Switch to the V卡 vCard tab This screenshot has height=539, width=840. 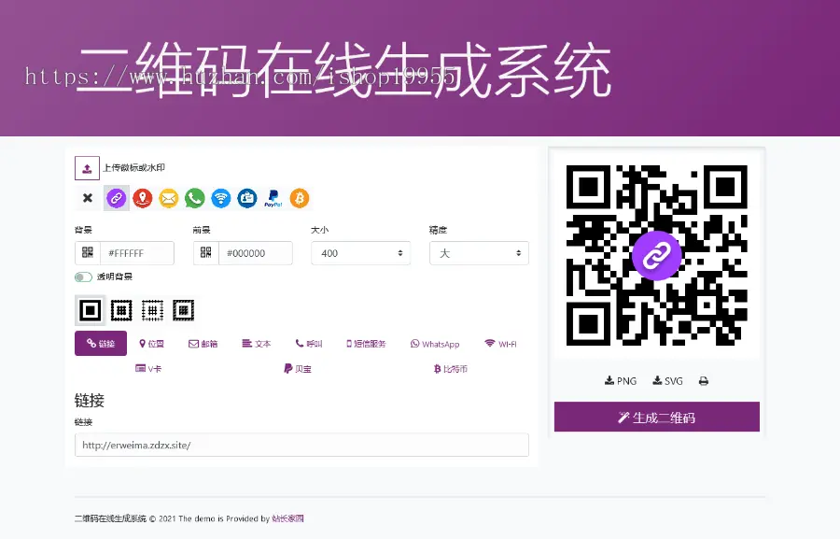click(x=148, y=368)
